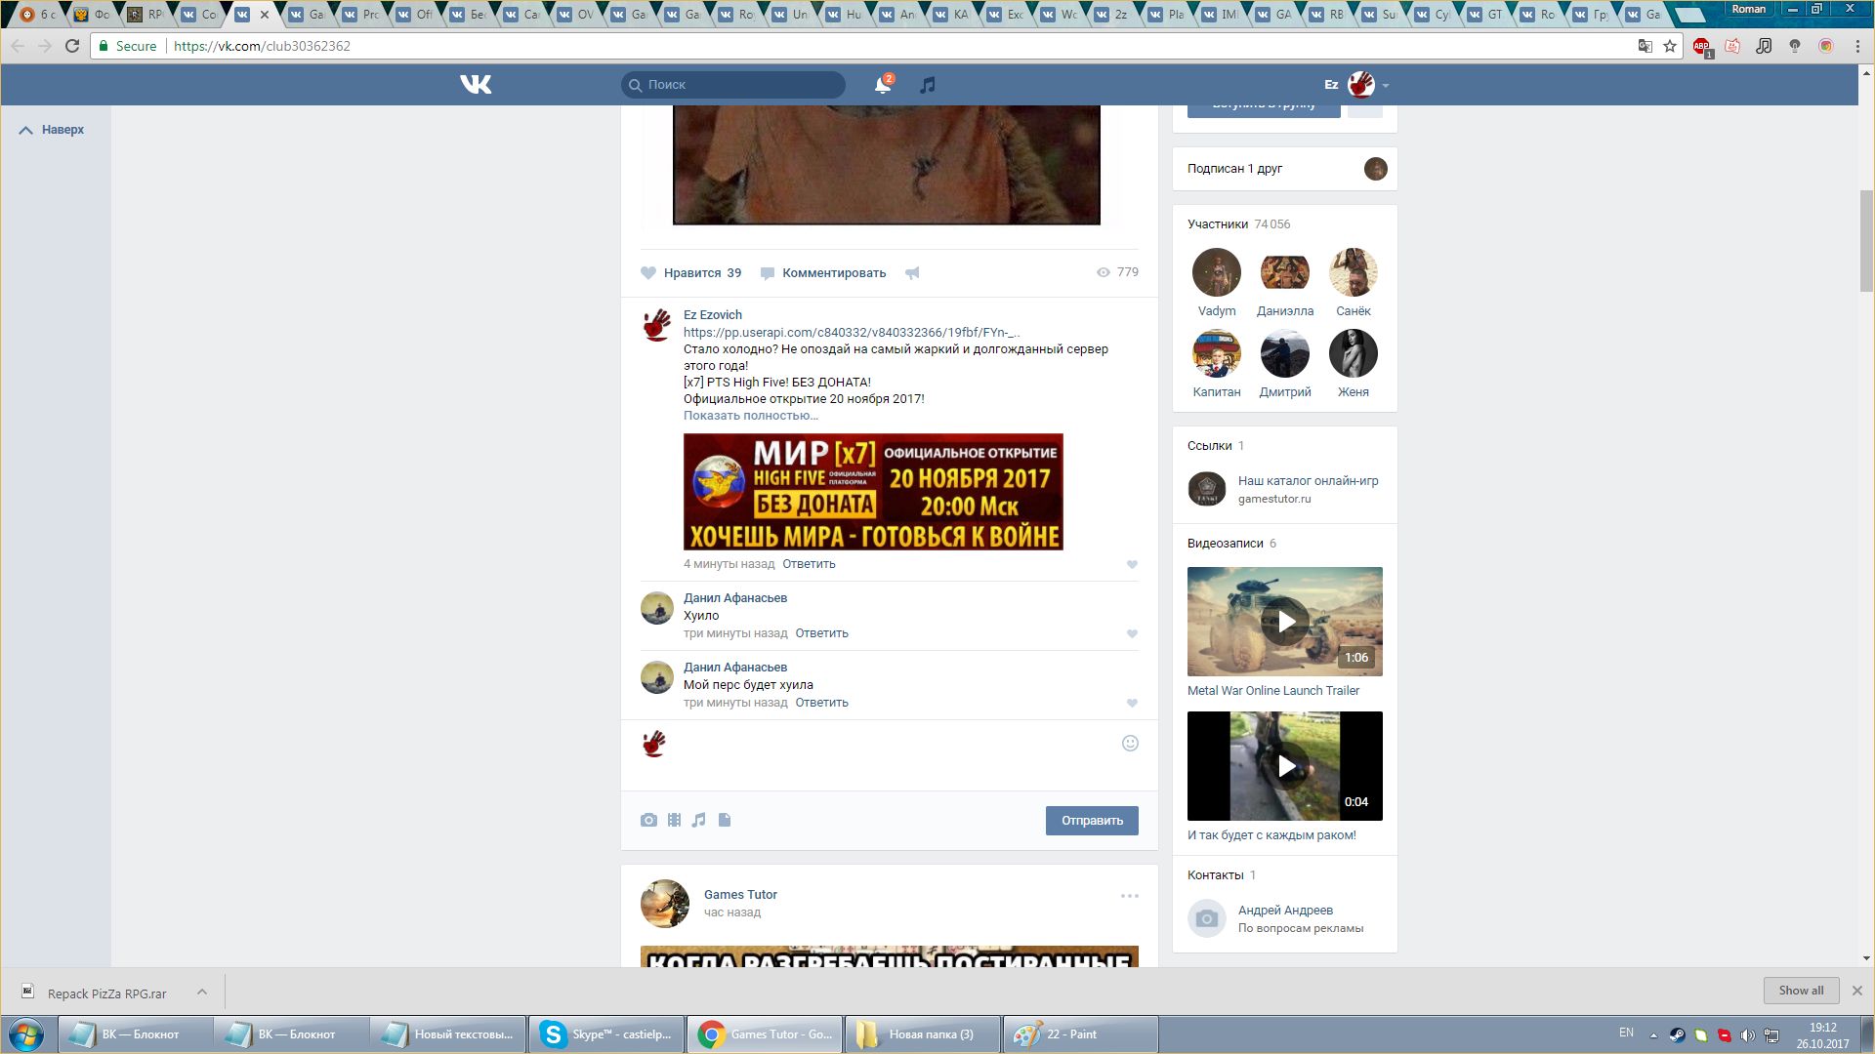Screen dimensions: 1875x1054
Task: Like the post with Нравится 39
Action: tap(691, 273)
